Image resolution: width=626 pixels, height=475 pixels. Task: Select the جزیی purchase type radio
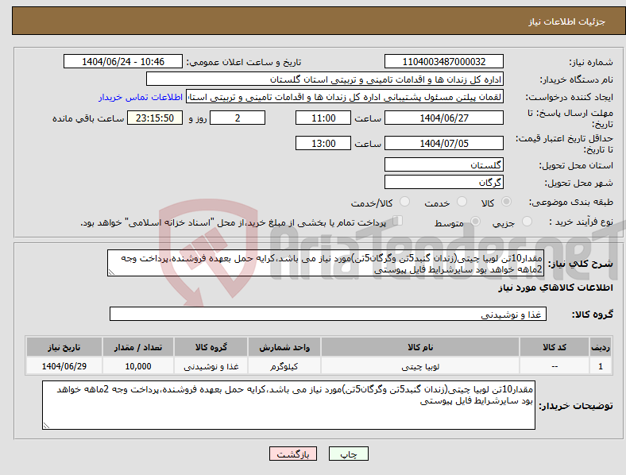(x=527, y=221)
